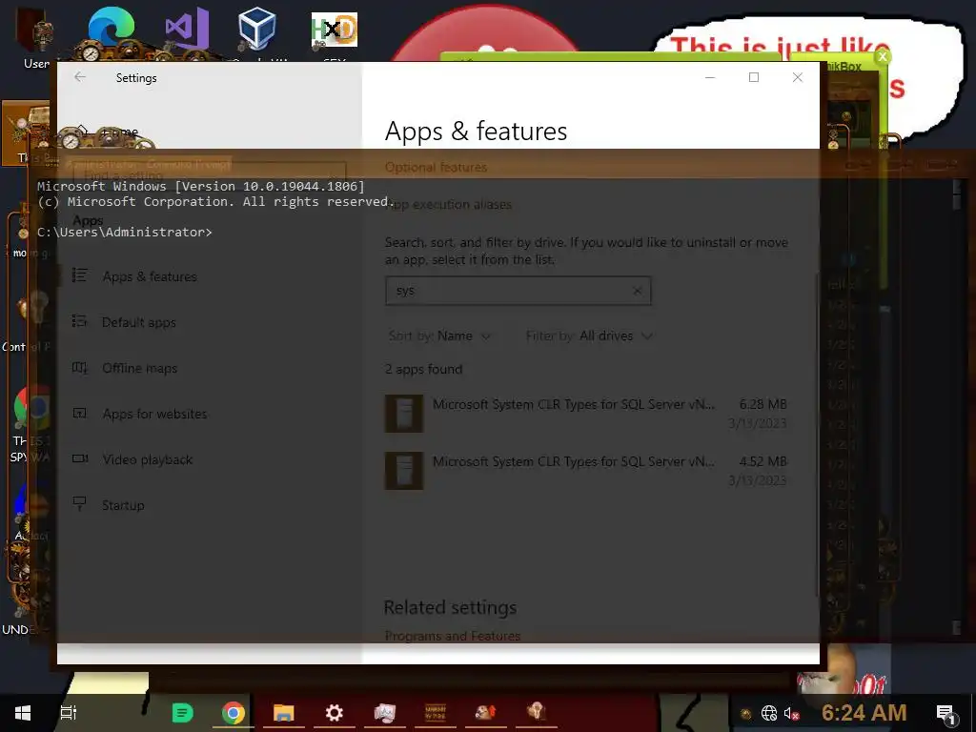Open Apps for websites sidebar item
This screenshot has width=976, height=732.
point(154,414)
